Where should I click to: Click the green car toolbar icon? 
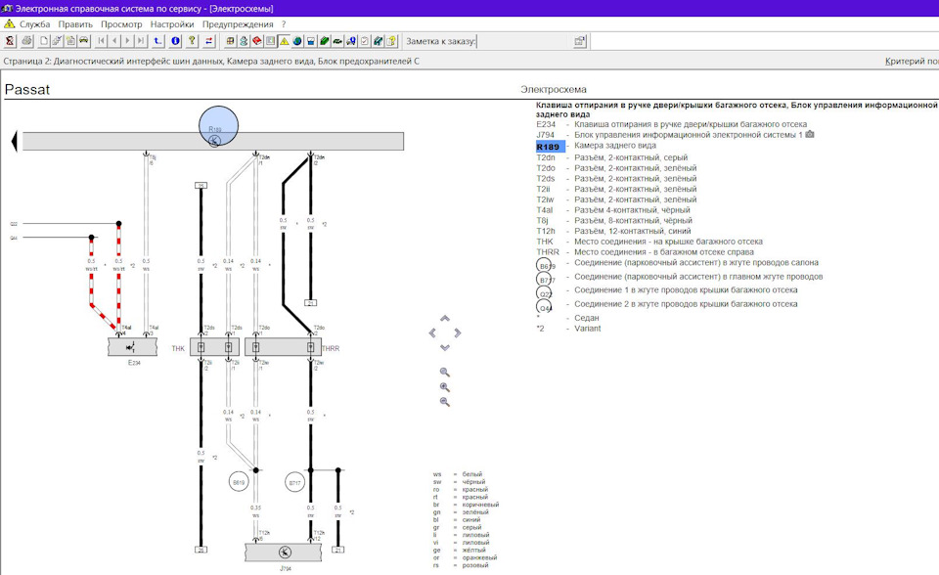point(337,41)
